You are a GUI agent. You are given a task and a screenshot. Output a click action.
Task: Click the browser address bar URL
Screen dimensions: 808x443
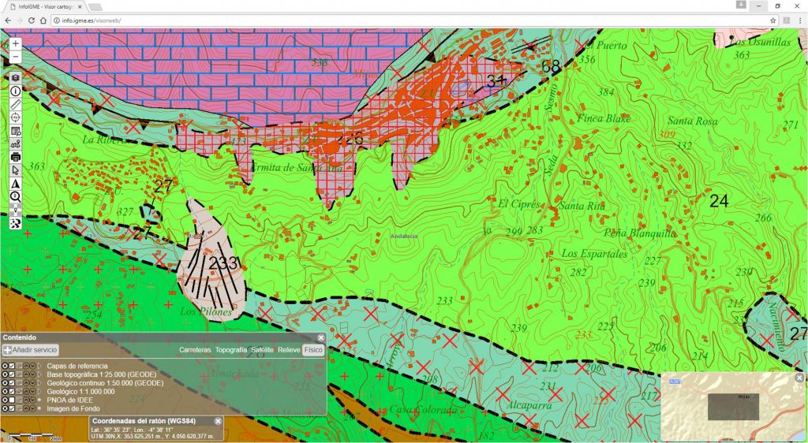pyautogui.click(x=92, y=20)
